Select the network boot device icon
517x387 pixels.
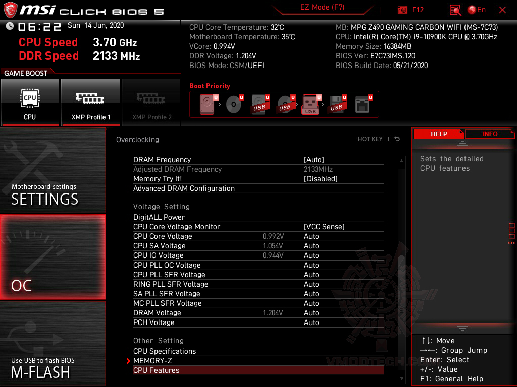pyautogui.click(x=364, y=104)
